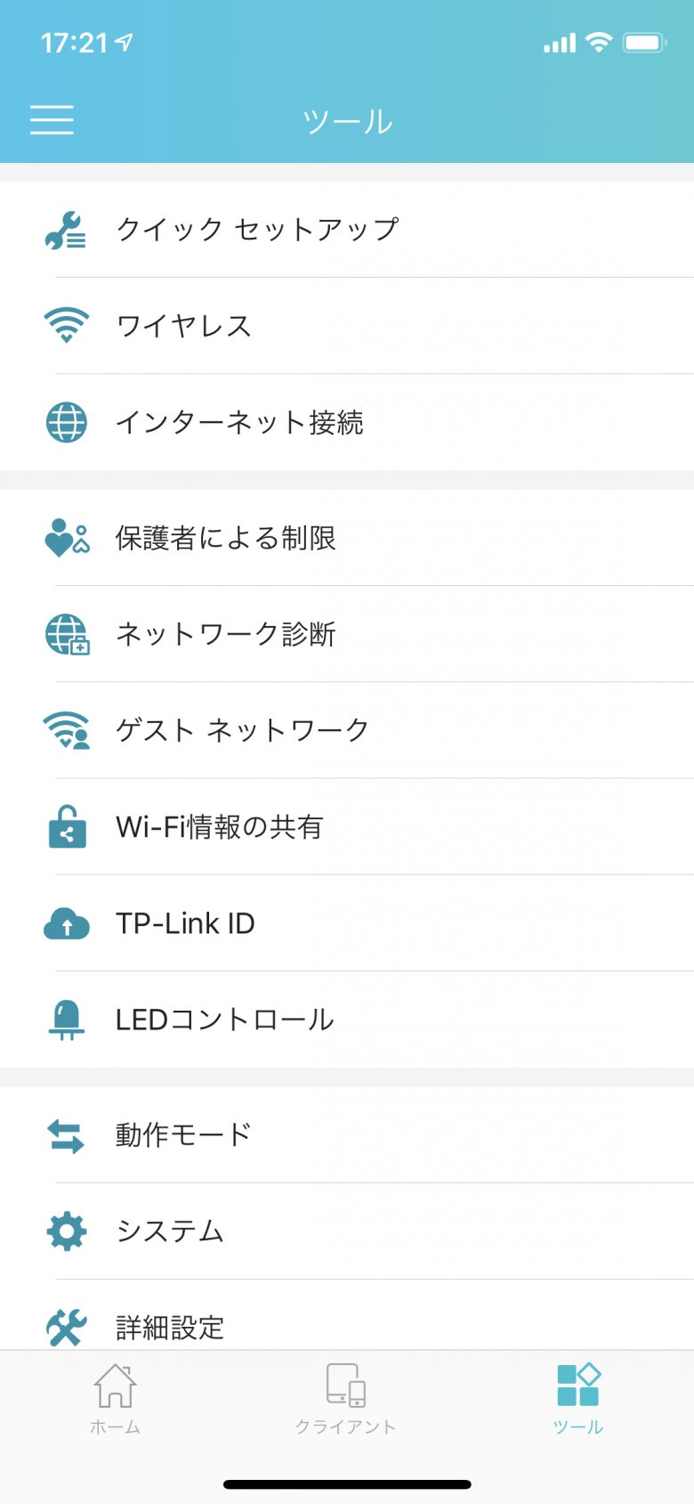Open 動作モード entry

(347, 1135)
